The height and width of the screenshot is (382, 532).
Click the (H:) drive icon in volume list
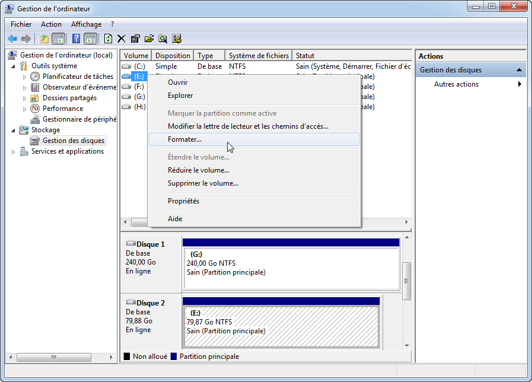pos(126,107)
